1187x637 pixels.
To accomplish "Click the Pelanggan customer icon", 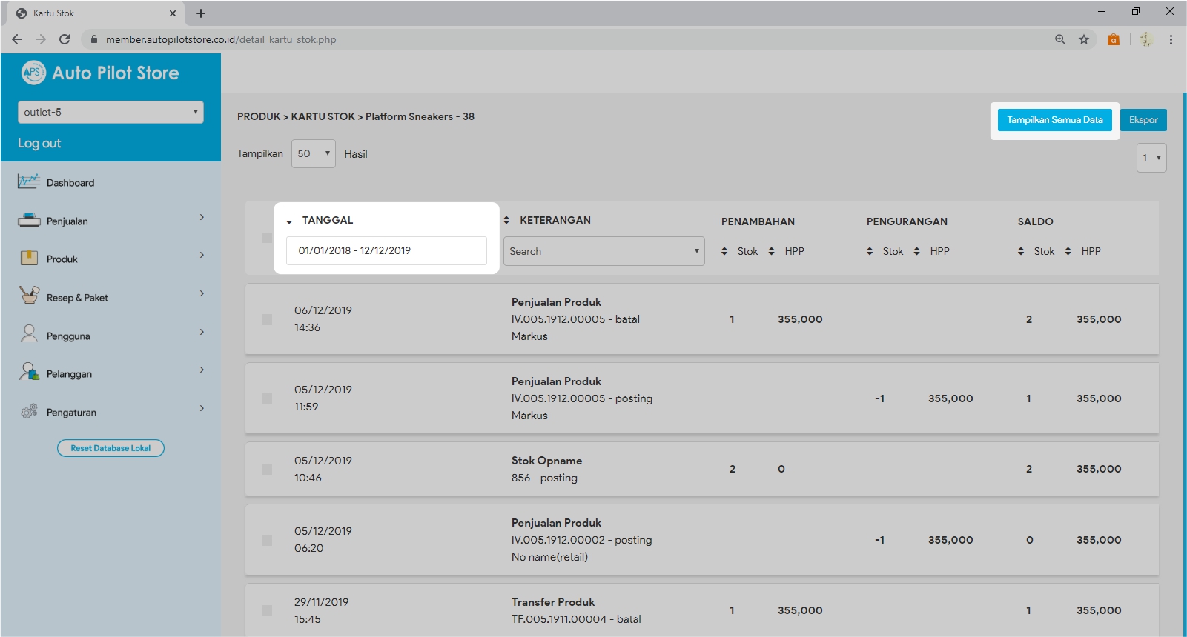I will [x=28, y=372].
